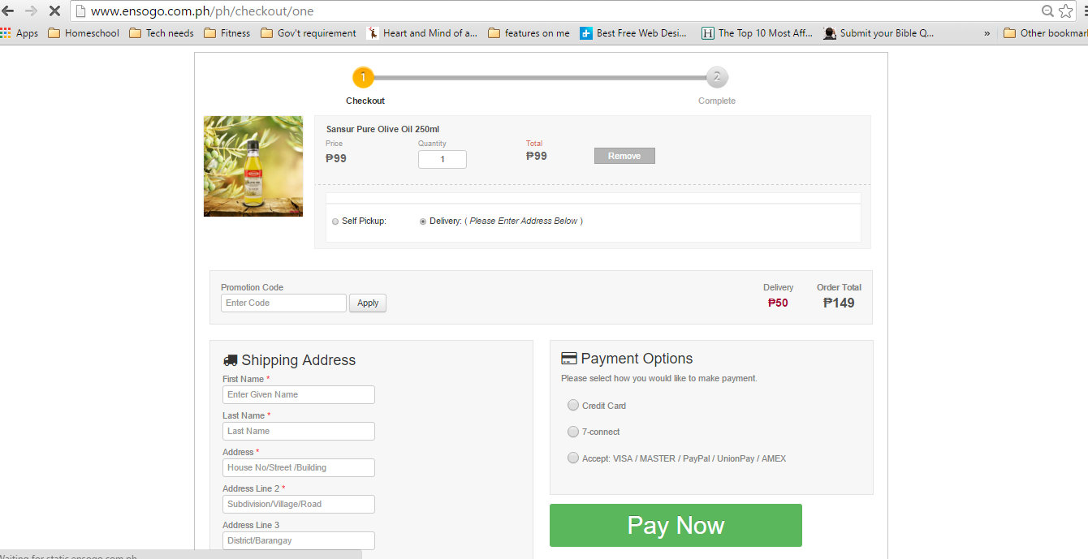
Task: Choose 7-connect payment option
Action: 573,432
